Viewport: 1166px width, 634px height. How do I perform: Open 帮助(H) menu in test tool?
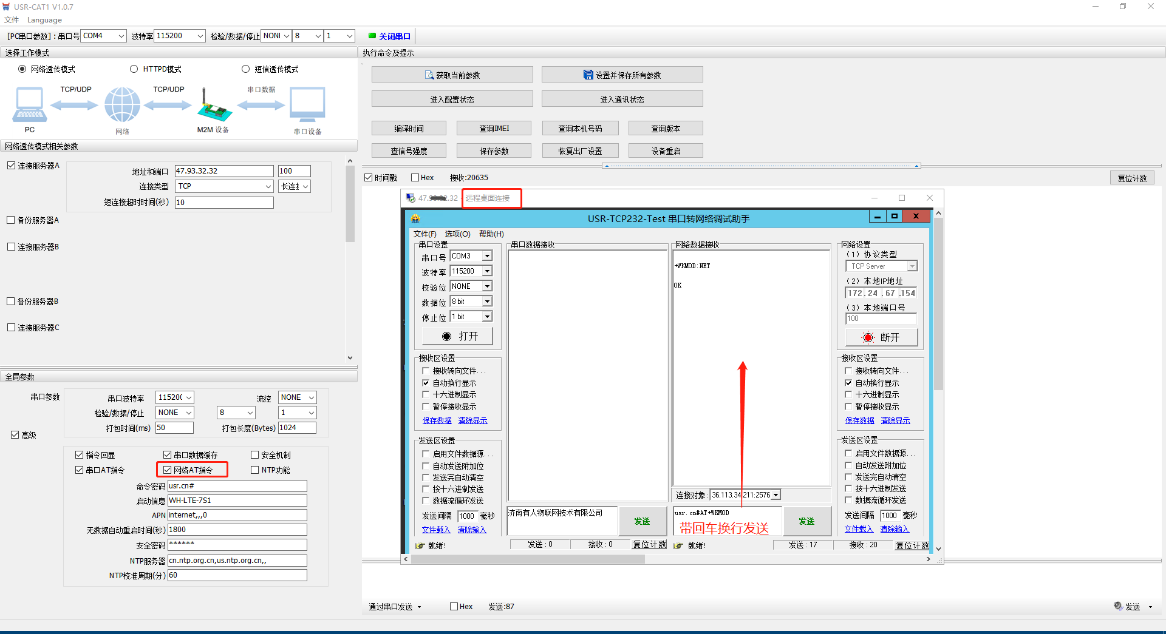point(491,234)
